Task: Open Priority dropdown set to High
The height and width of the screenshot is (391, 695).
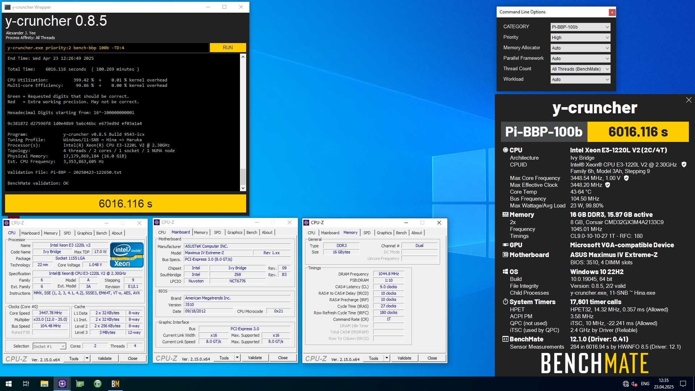Action: coord(580,38)
